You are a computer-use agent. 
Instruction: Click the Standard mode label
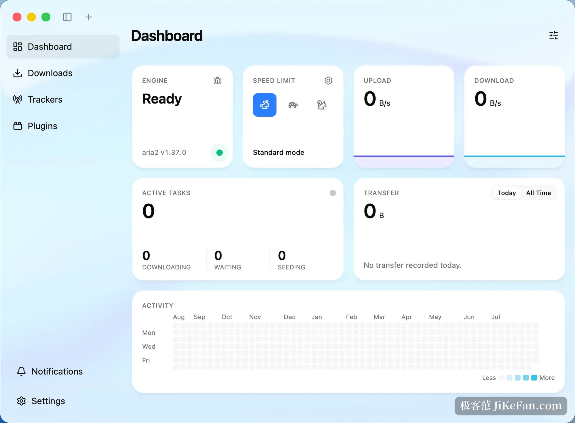(x=278, y=153)
